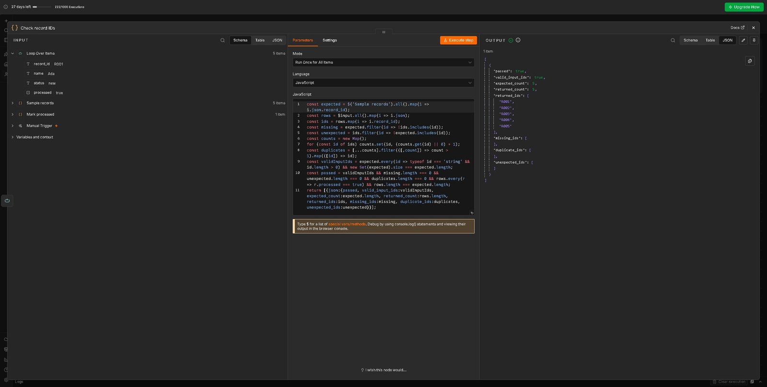Collapse the Loop Over Items tree
767x387 pixels.
12,54
